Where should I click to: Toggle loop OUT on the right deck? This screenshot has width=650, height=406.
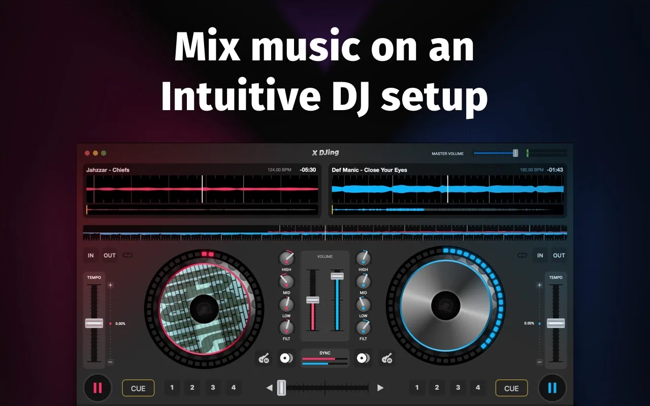pos(559,255)
